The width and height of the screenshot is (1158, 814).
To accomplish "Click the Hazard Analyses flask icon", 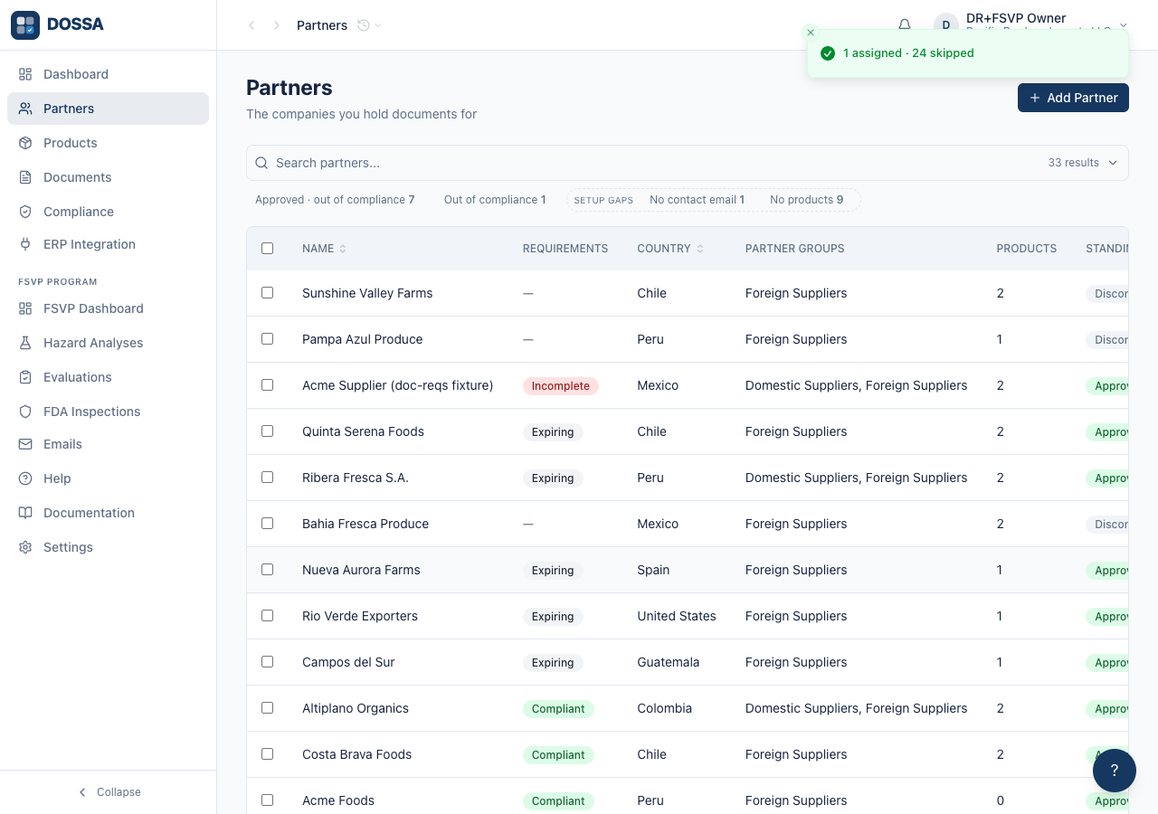I will (x=25, y=343).
